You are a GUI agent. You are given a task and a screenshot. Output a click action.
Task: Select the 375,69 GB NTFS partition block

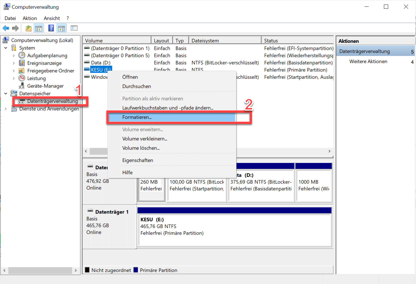coord(261,186)
